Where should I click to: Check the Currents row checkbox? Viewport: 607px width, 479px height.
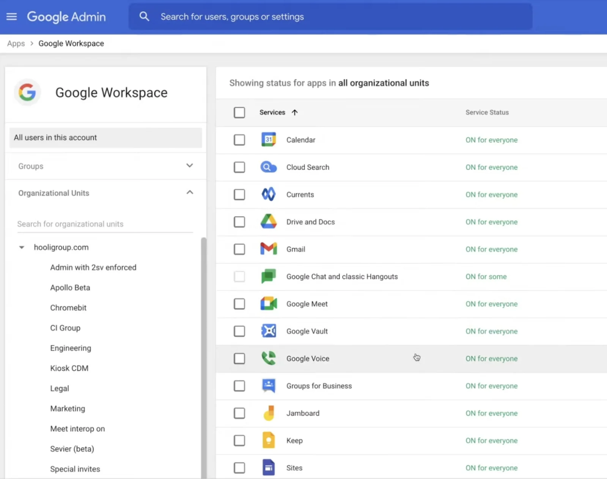click(239, 194)
